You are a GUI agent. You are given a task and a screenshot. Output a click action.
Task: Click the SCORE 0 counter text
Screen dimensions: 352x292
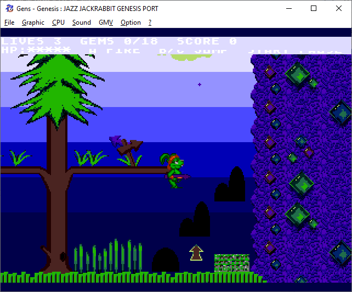[207, 41]
